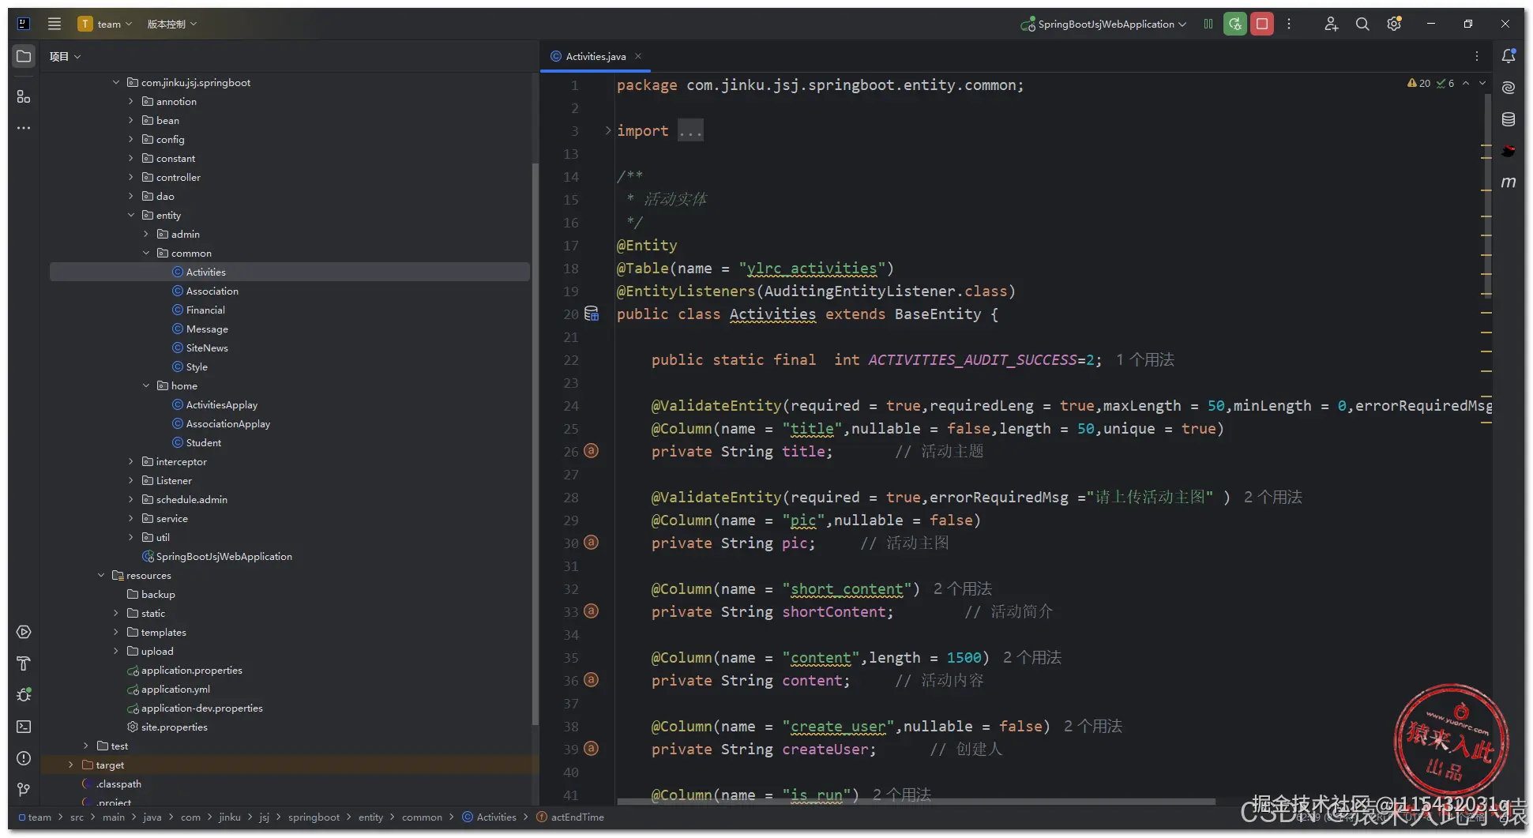Click the warnings count indicator

pyautogui.click(x=1418, y=83)
